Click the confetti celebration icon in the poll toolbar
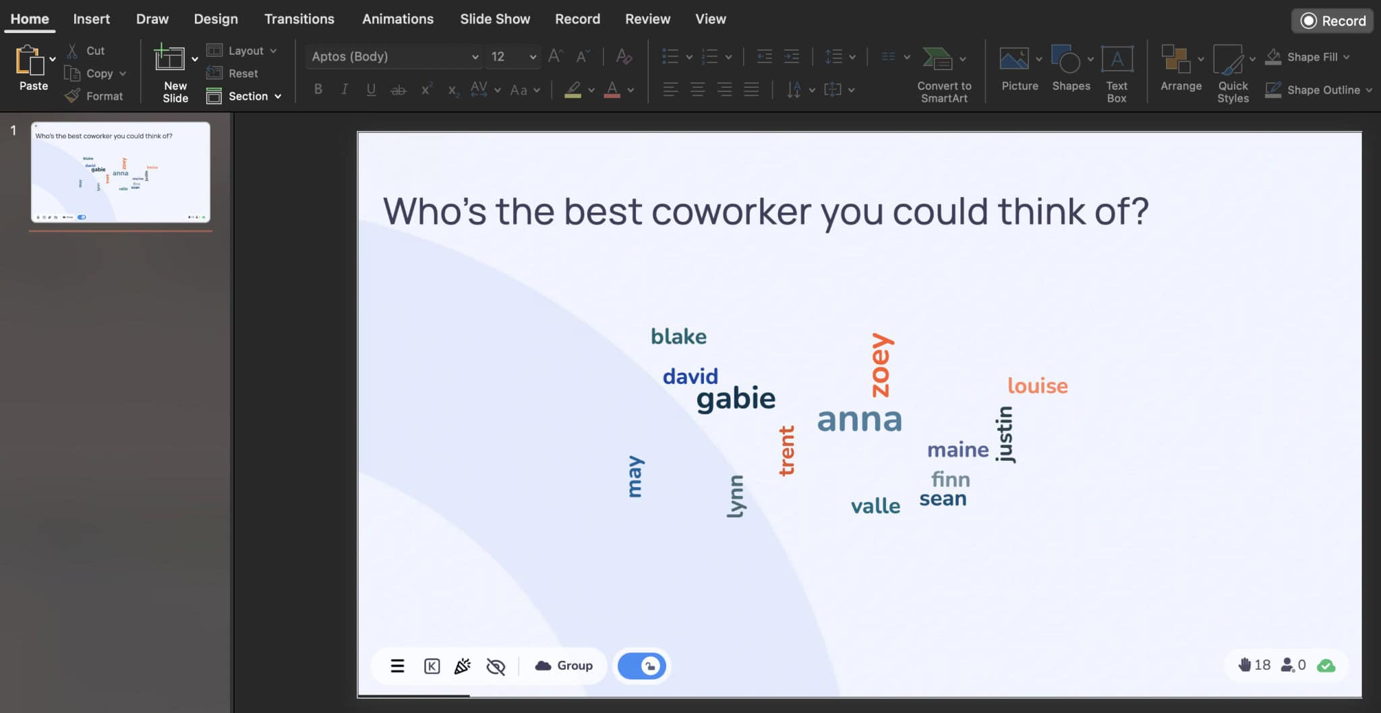 pos(463,666)
